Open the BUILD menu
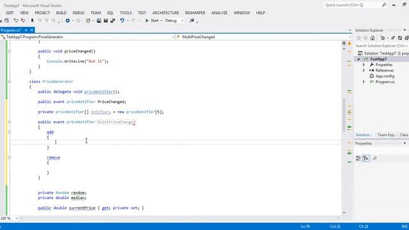409x230 pixels. 61,13
